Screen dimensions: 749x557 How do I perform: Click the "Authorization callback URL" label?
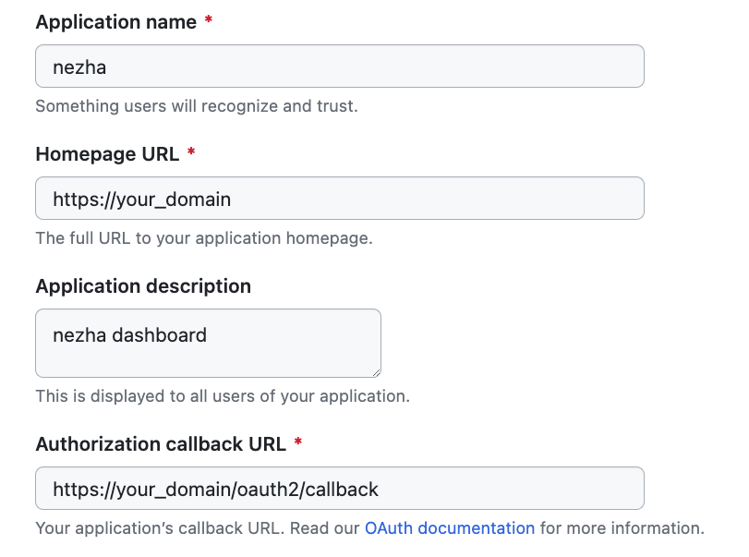[x=161, y=444]
